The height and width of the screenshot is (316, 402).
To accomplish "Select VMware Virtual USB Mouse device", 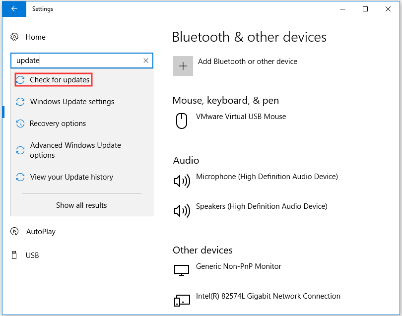I will coord(241,117).
